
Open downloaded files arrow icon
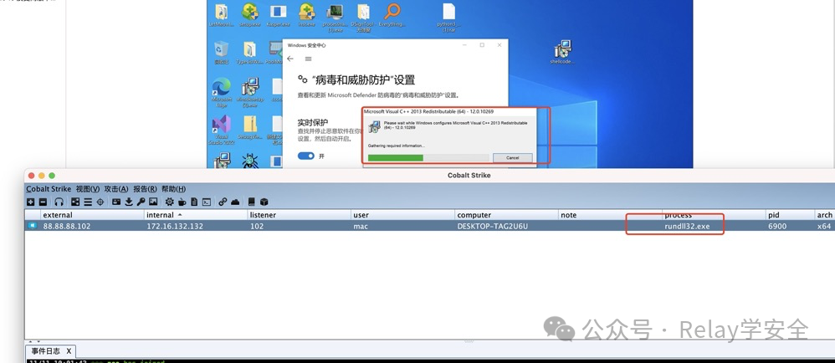tap(129, 202)
